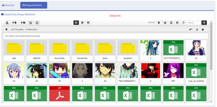Click the clear clipboard icon with X
The width and height of the screenshot is (217, 107).
coord(37,23)
